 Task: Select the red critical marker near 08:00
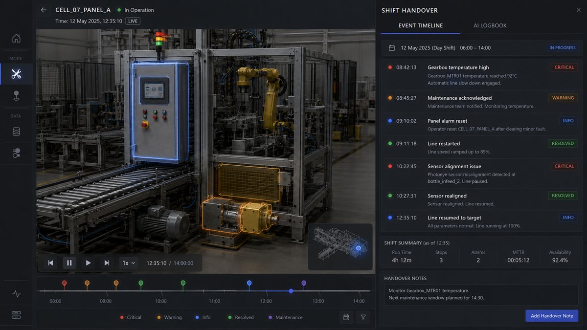(x=64, y=283)
